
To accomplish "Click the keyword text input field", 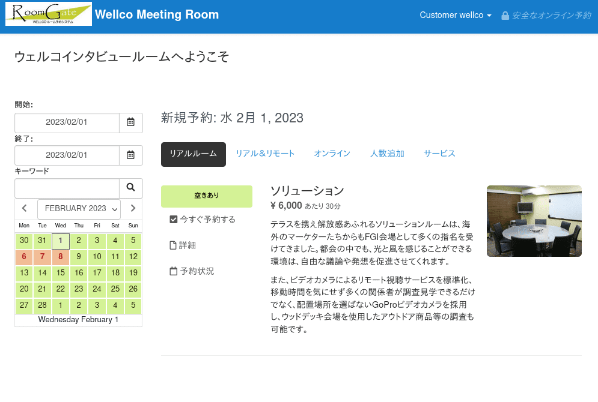I will (67, 188).
